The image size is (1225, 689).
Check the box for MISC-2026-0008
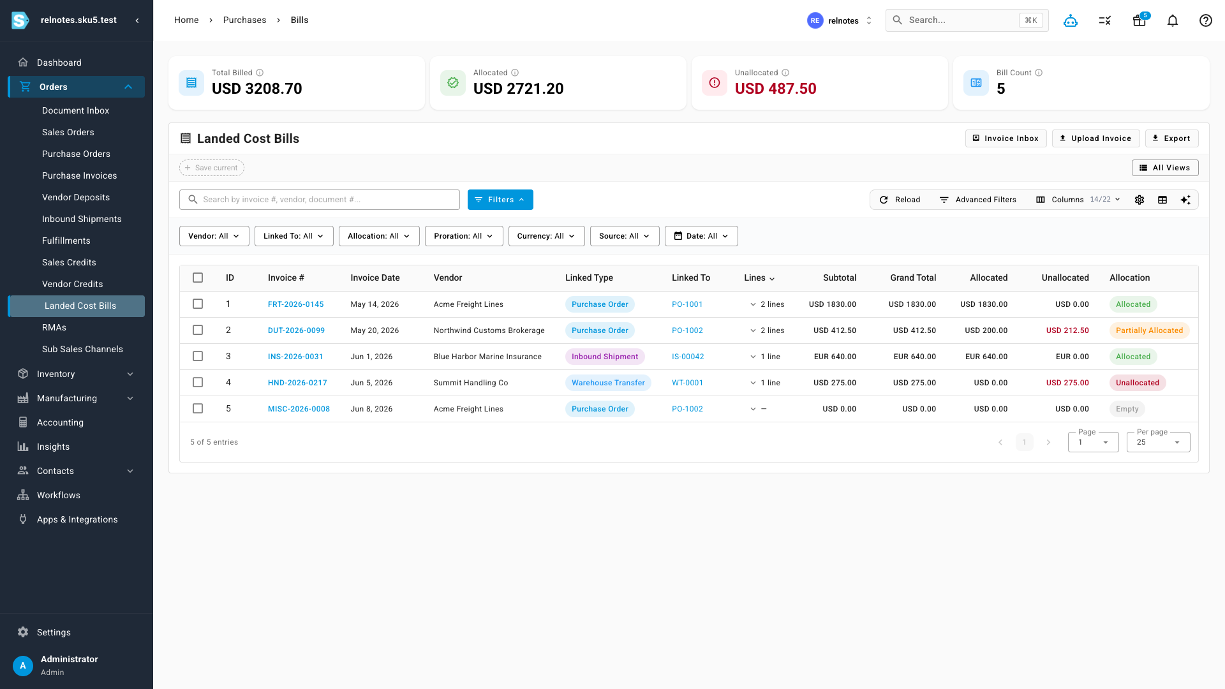(198, 408)
